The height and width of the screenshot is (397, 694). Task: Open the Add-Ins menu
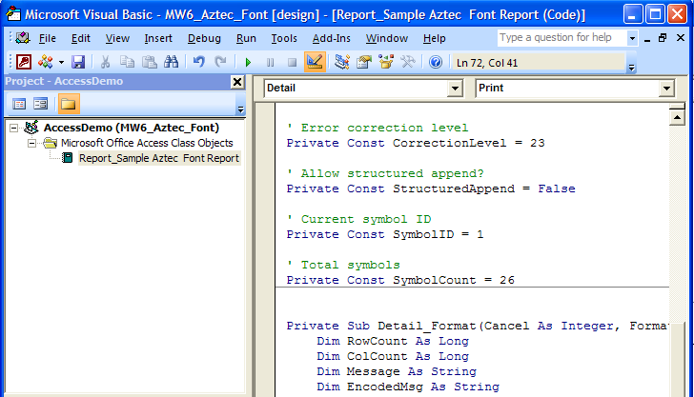click(x=331, y=38)
